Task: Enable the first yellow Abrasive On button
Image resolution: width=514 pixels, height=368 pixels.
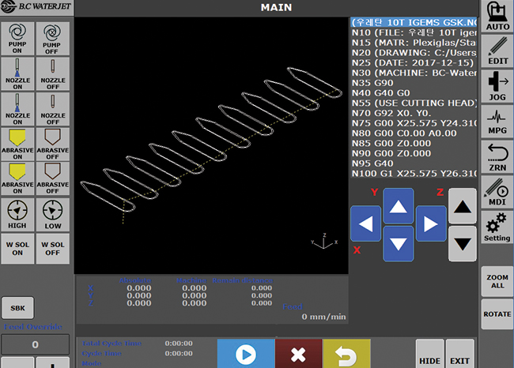Action: click(x=17, y=145)
